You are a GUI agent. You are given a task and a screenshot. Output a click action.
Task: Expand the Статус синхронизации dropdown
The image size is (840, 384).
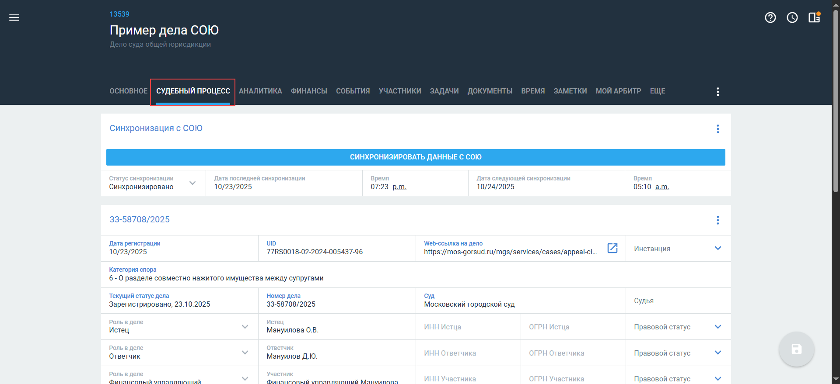[x=192, y=183]
